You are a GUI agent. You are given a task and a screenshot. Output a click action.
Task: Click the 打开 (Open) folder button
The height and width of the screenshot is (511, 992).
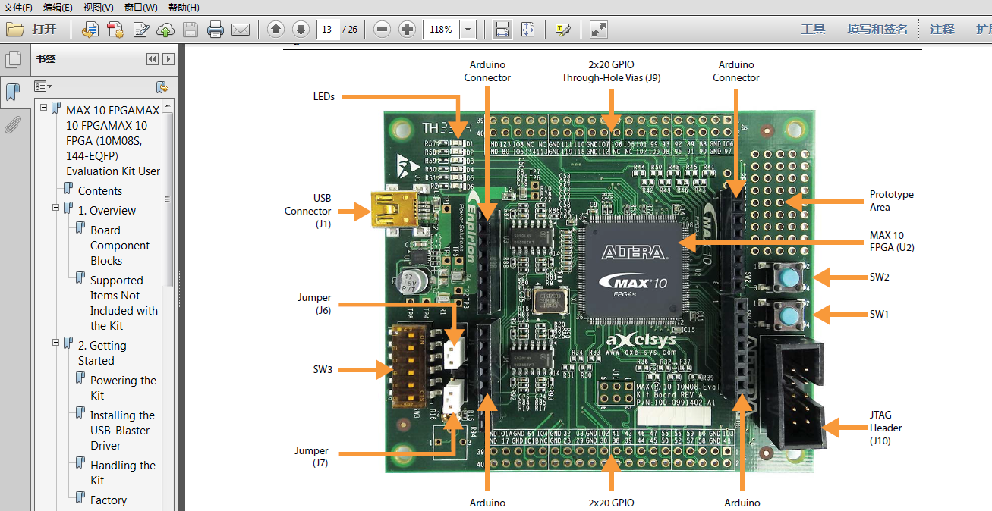click(31, 30)
